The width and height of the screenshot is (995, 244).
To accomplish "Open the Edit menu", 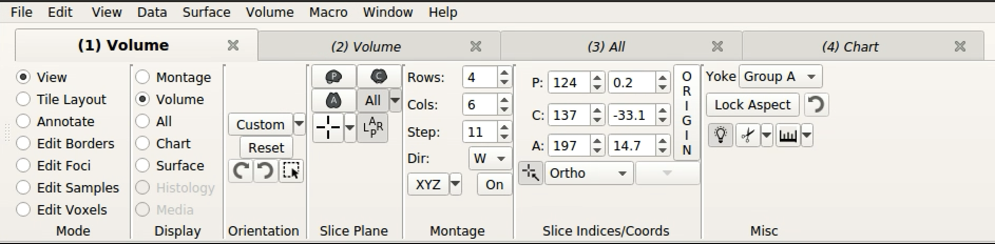I will point(60,12).
